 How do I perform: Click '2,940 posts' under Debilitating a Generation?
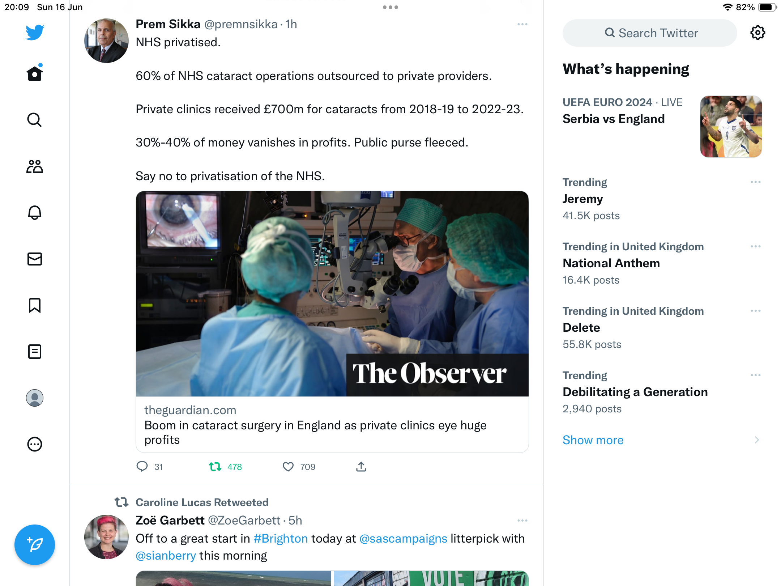pos(592,409)
